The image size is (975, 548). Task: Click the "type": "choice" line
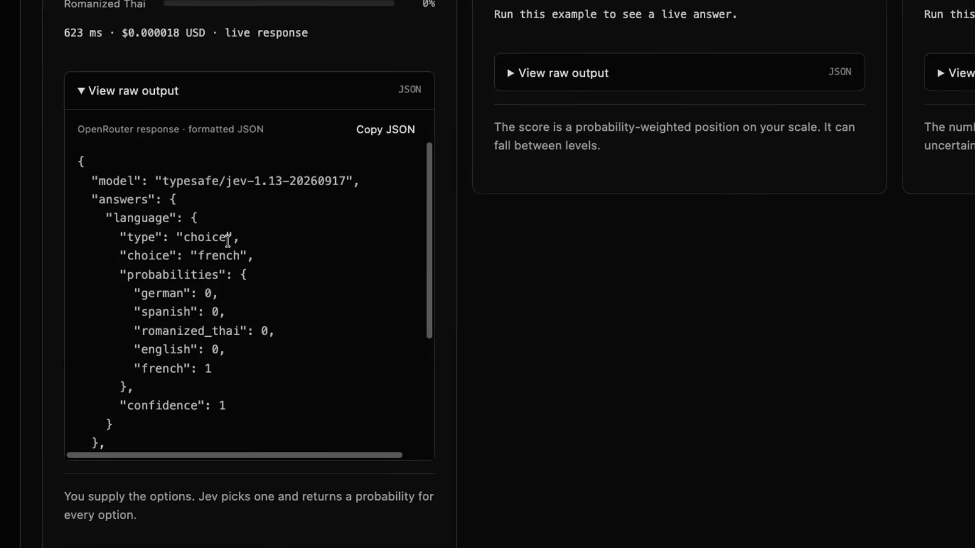point(179,237)
